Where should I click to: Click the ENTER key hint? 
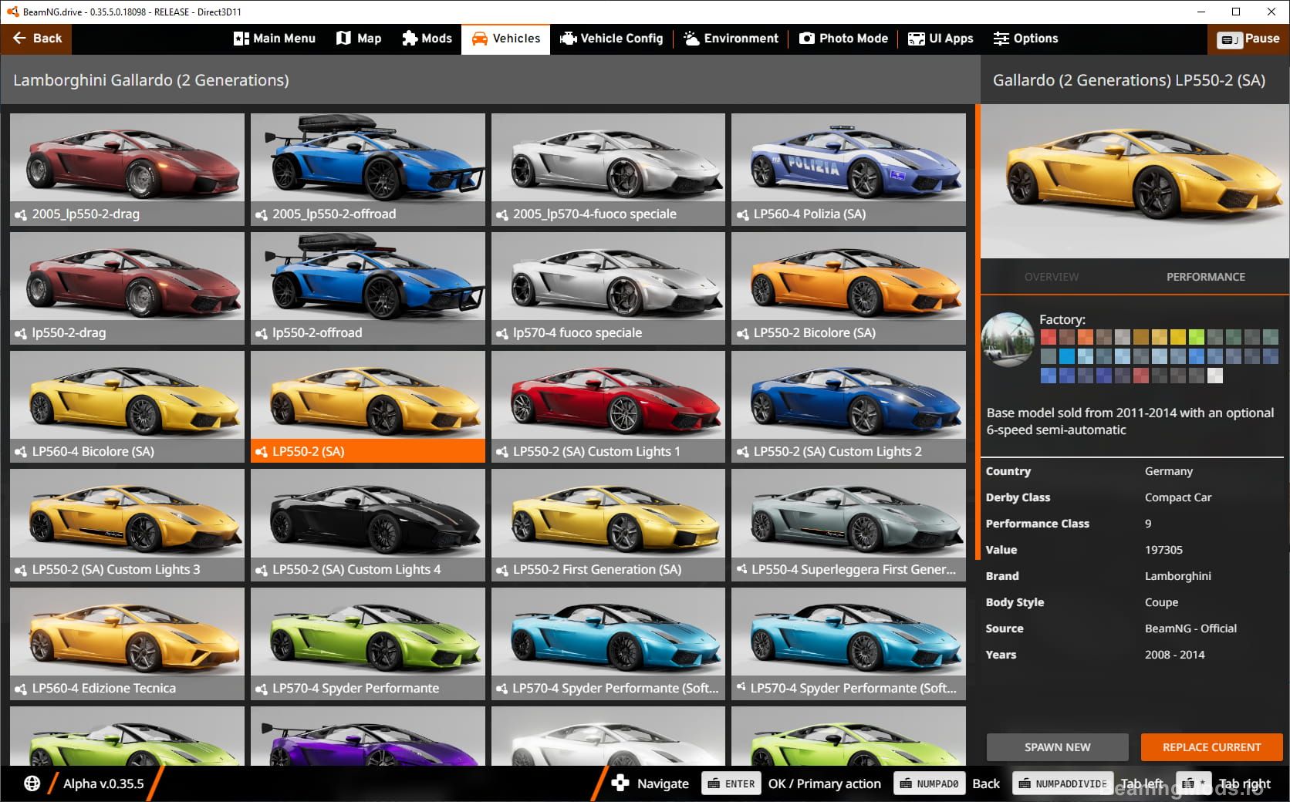tap(731, 783)
